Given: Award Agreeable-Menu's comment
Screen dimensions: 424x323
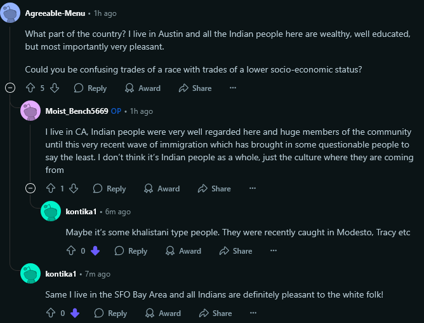Looking at the screenshot, I should pos(143,88).
